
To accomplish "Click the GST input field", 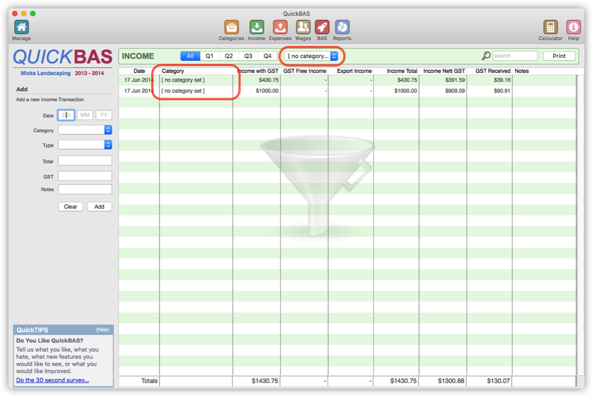I will [85, 176].
